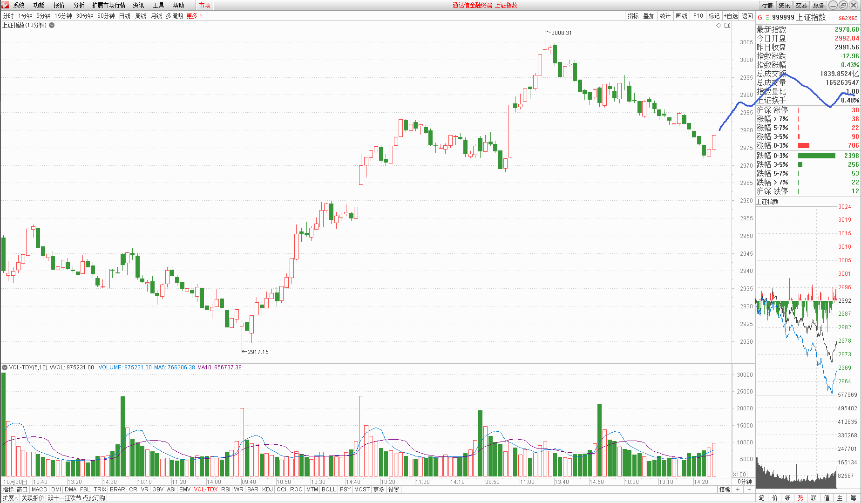
Task: Zoom in chart with plus button
Action: (x=738, y=489)
